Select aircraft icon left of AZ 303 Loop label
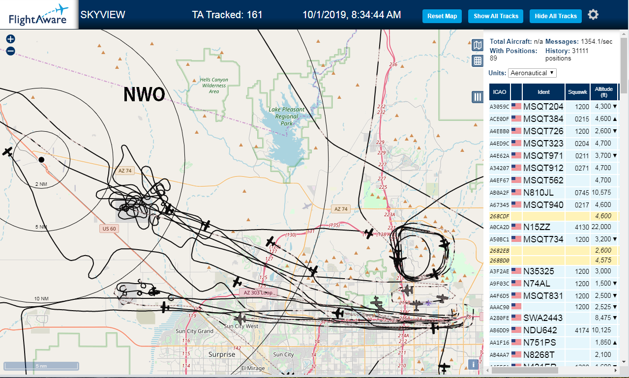Image resolution: width=629 pixels, height=378 pixels. click(237, 283)
